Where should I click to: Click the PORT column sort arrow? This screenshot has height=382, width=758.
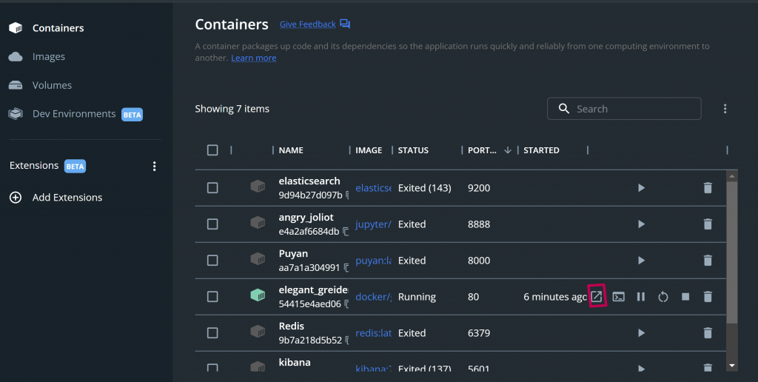click(x=508, y=150)
